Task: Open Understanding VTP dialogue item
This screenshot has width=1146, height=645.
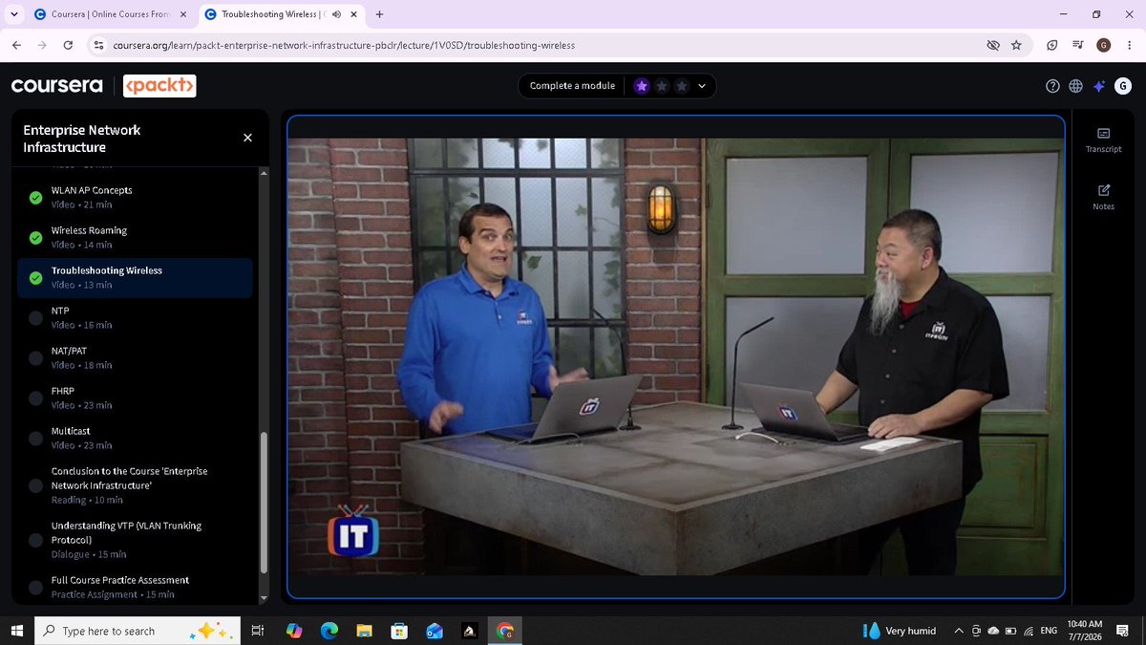Action: [135, 540]
